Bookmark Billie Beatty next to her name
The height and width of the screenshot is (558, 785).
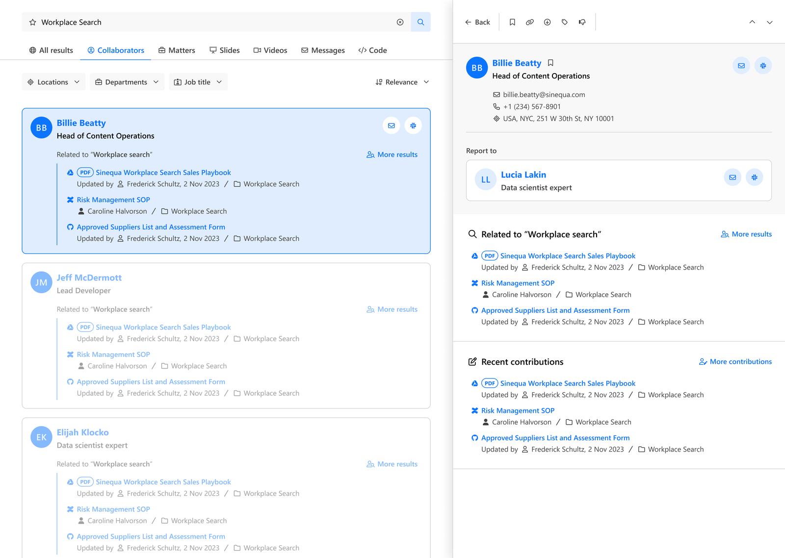click(x=550, y=63)
